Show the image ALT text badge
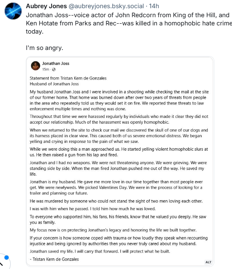Screen dimensions: 232x269 (208, 262)
